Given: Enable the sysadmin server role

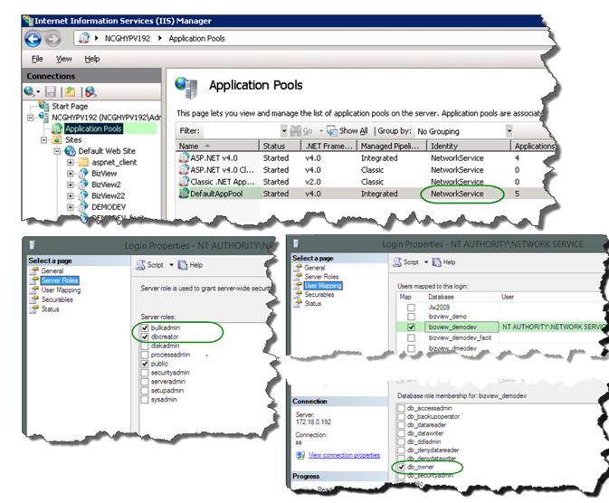Looking at the screenshot, I should [145, 399].
